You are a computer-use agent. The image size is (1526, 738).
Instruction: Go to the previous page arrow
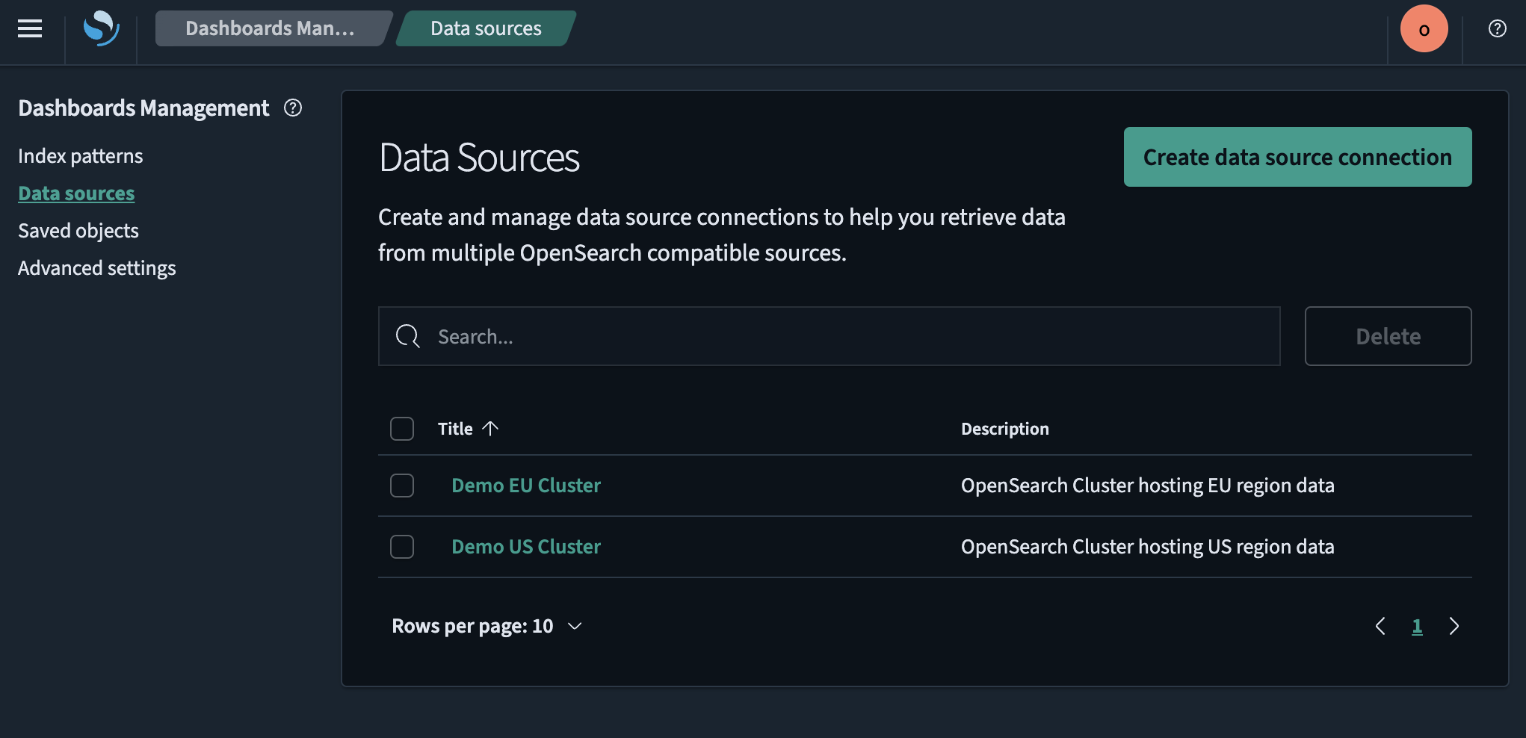(1380, 626)
